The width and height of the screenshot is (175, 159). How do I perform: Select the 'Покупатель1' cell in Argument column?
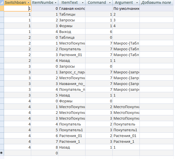(126, 130)
